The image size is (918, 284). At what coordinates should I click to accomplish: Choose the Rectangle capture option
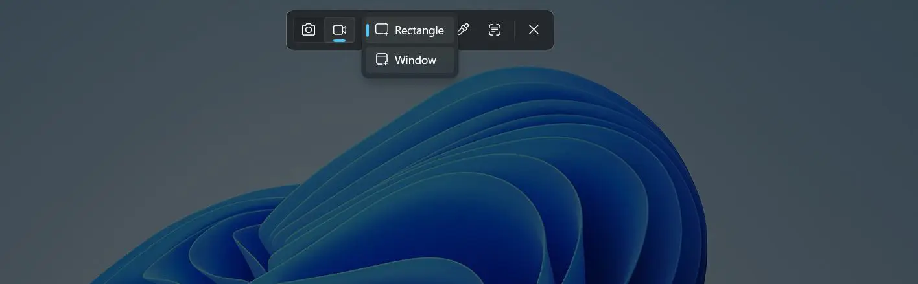click(x=410, y=30)
